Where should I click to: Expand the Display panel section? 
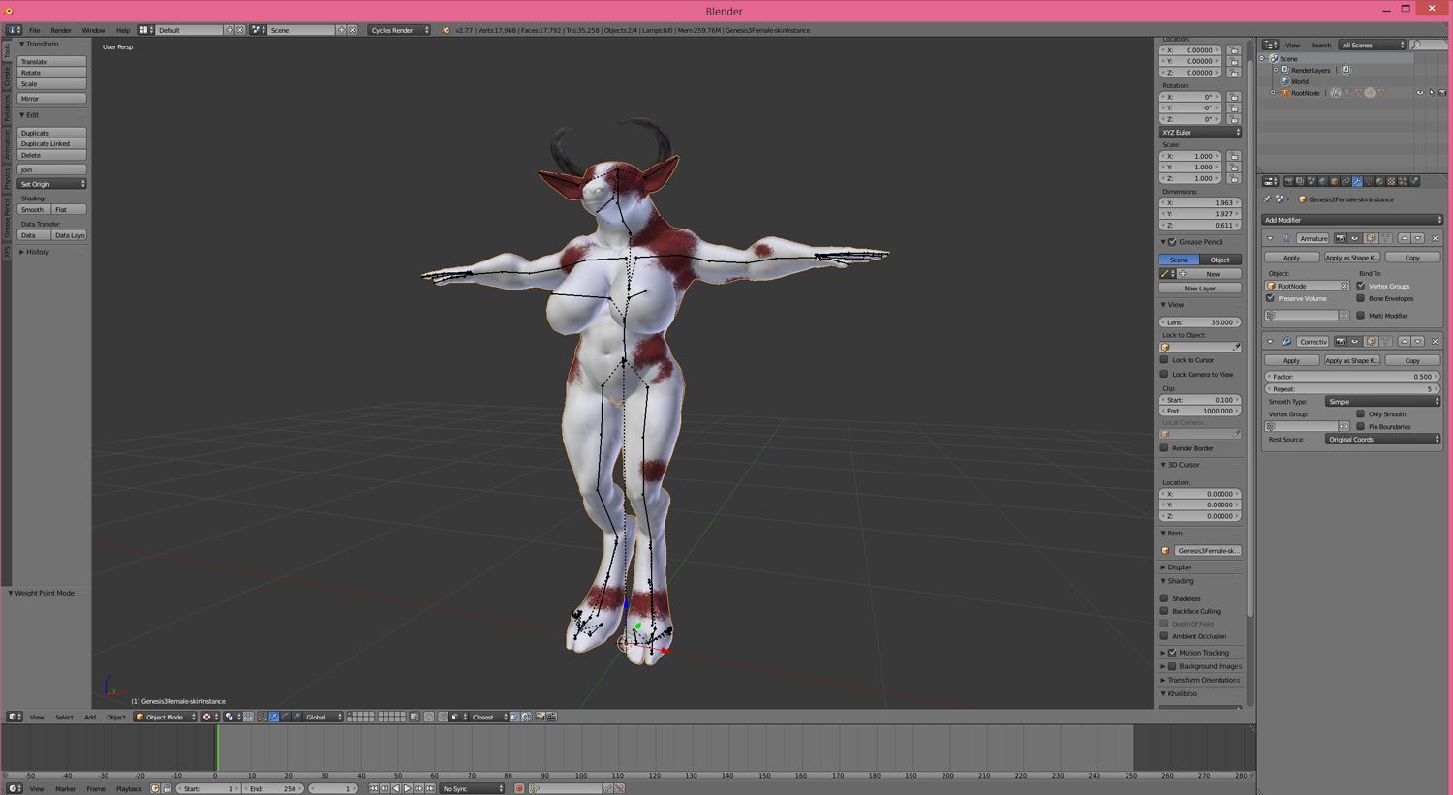click(x=1180, y=567)
